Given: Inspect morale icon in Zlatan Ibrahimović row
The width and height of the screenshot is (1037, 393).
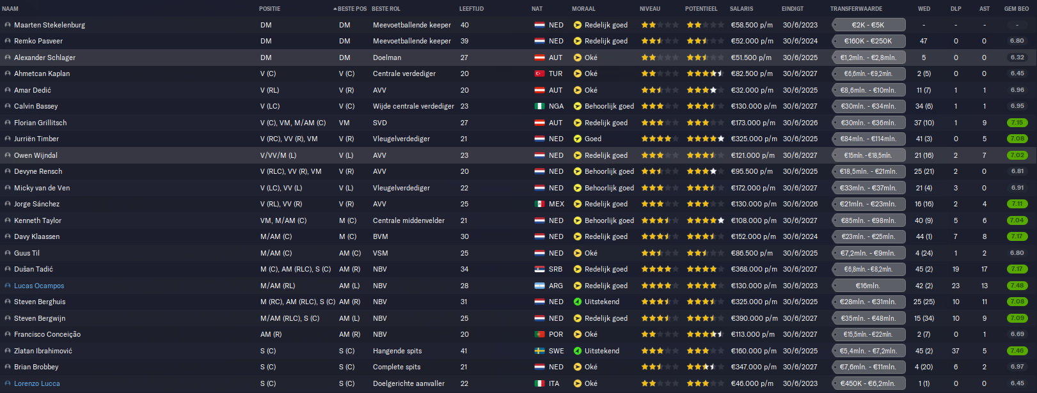Looking at the screenshot, I should 578,351.
